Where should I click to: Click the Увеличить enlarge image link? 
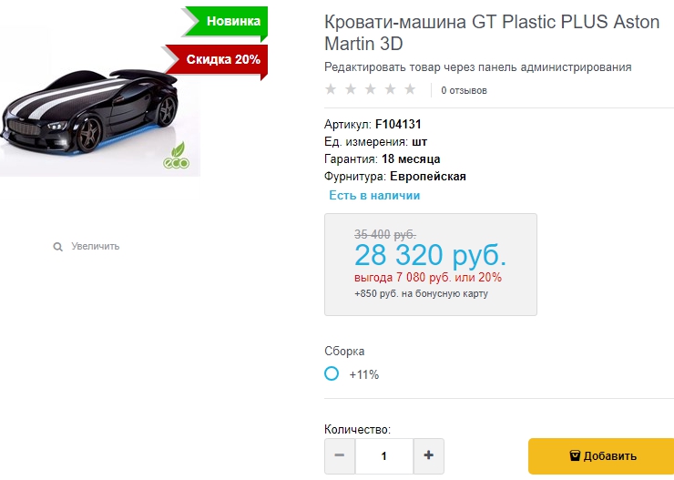[x=95, y=247]
